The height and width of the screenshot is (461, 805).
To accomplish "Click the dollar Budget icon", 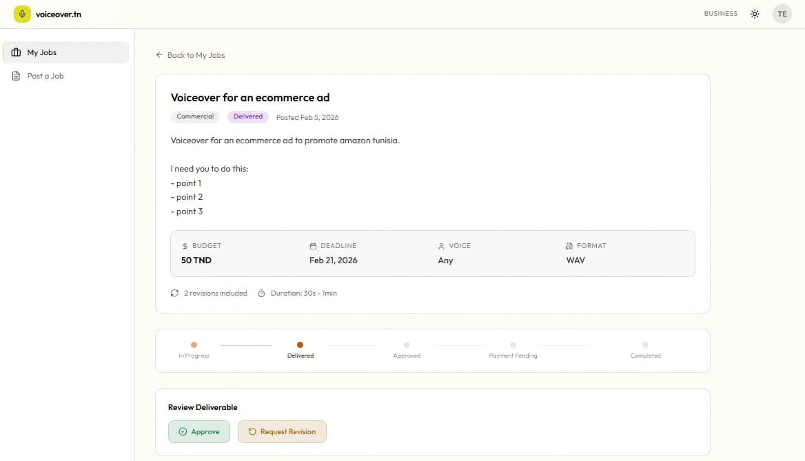I will coord(185,246).
